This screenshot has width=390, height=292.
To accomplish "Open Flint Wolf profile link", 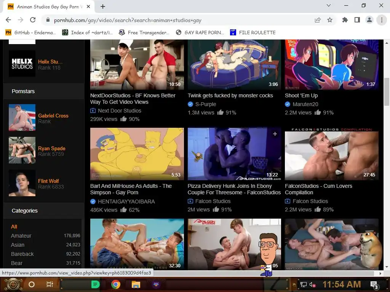I will (48, 181).
